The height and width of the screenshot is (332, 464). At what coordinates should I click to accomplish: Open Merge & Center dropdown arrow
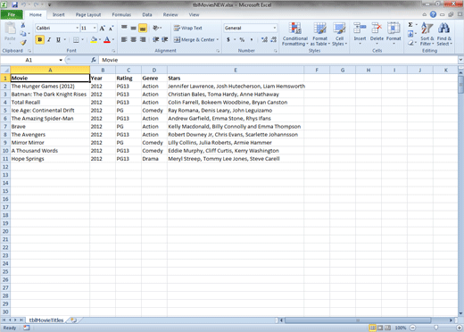[x=218, y=39]
